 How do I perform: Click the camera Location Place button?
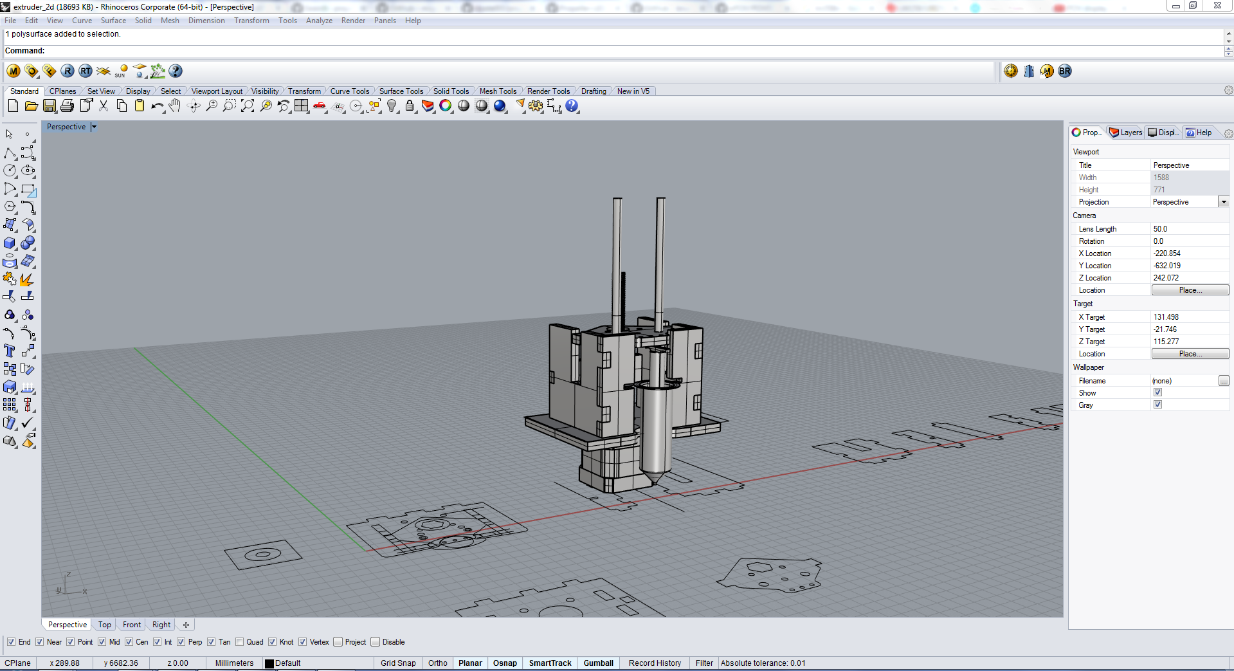click(x=1190, y=290)
